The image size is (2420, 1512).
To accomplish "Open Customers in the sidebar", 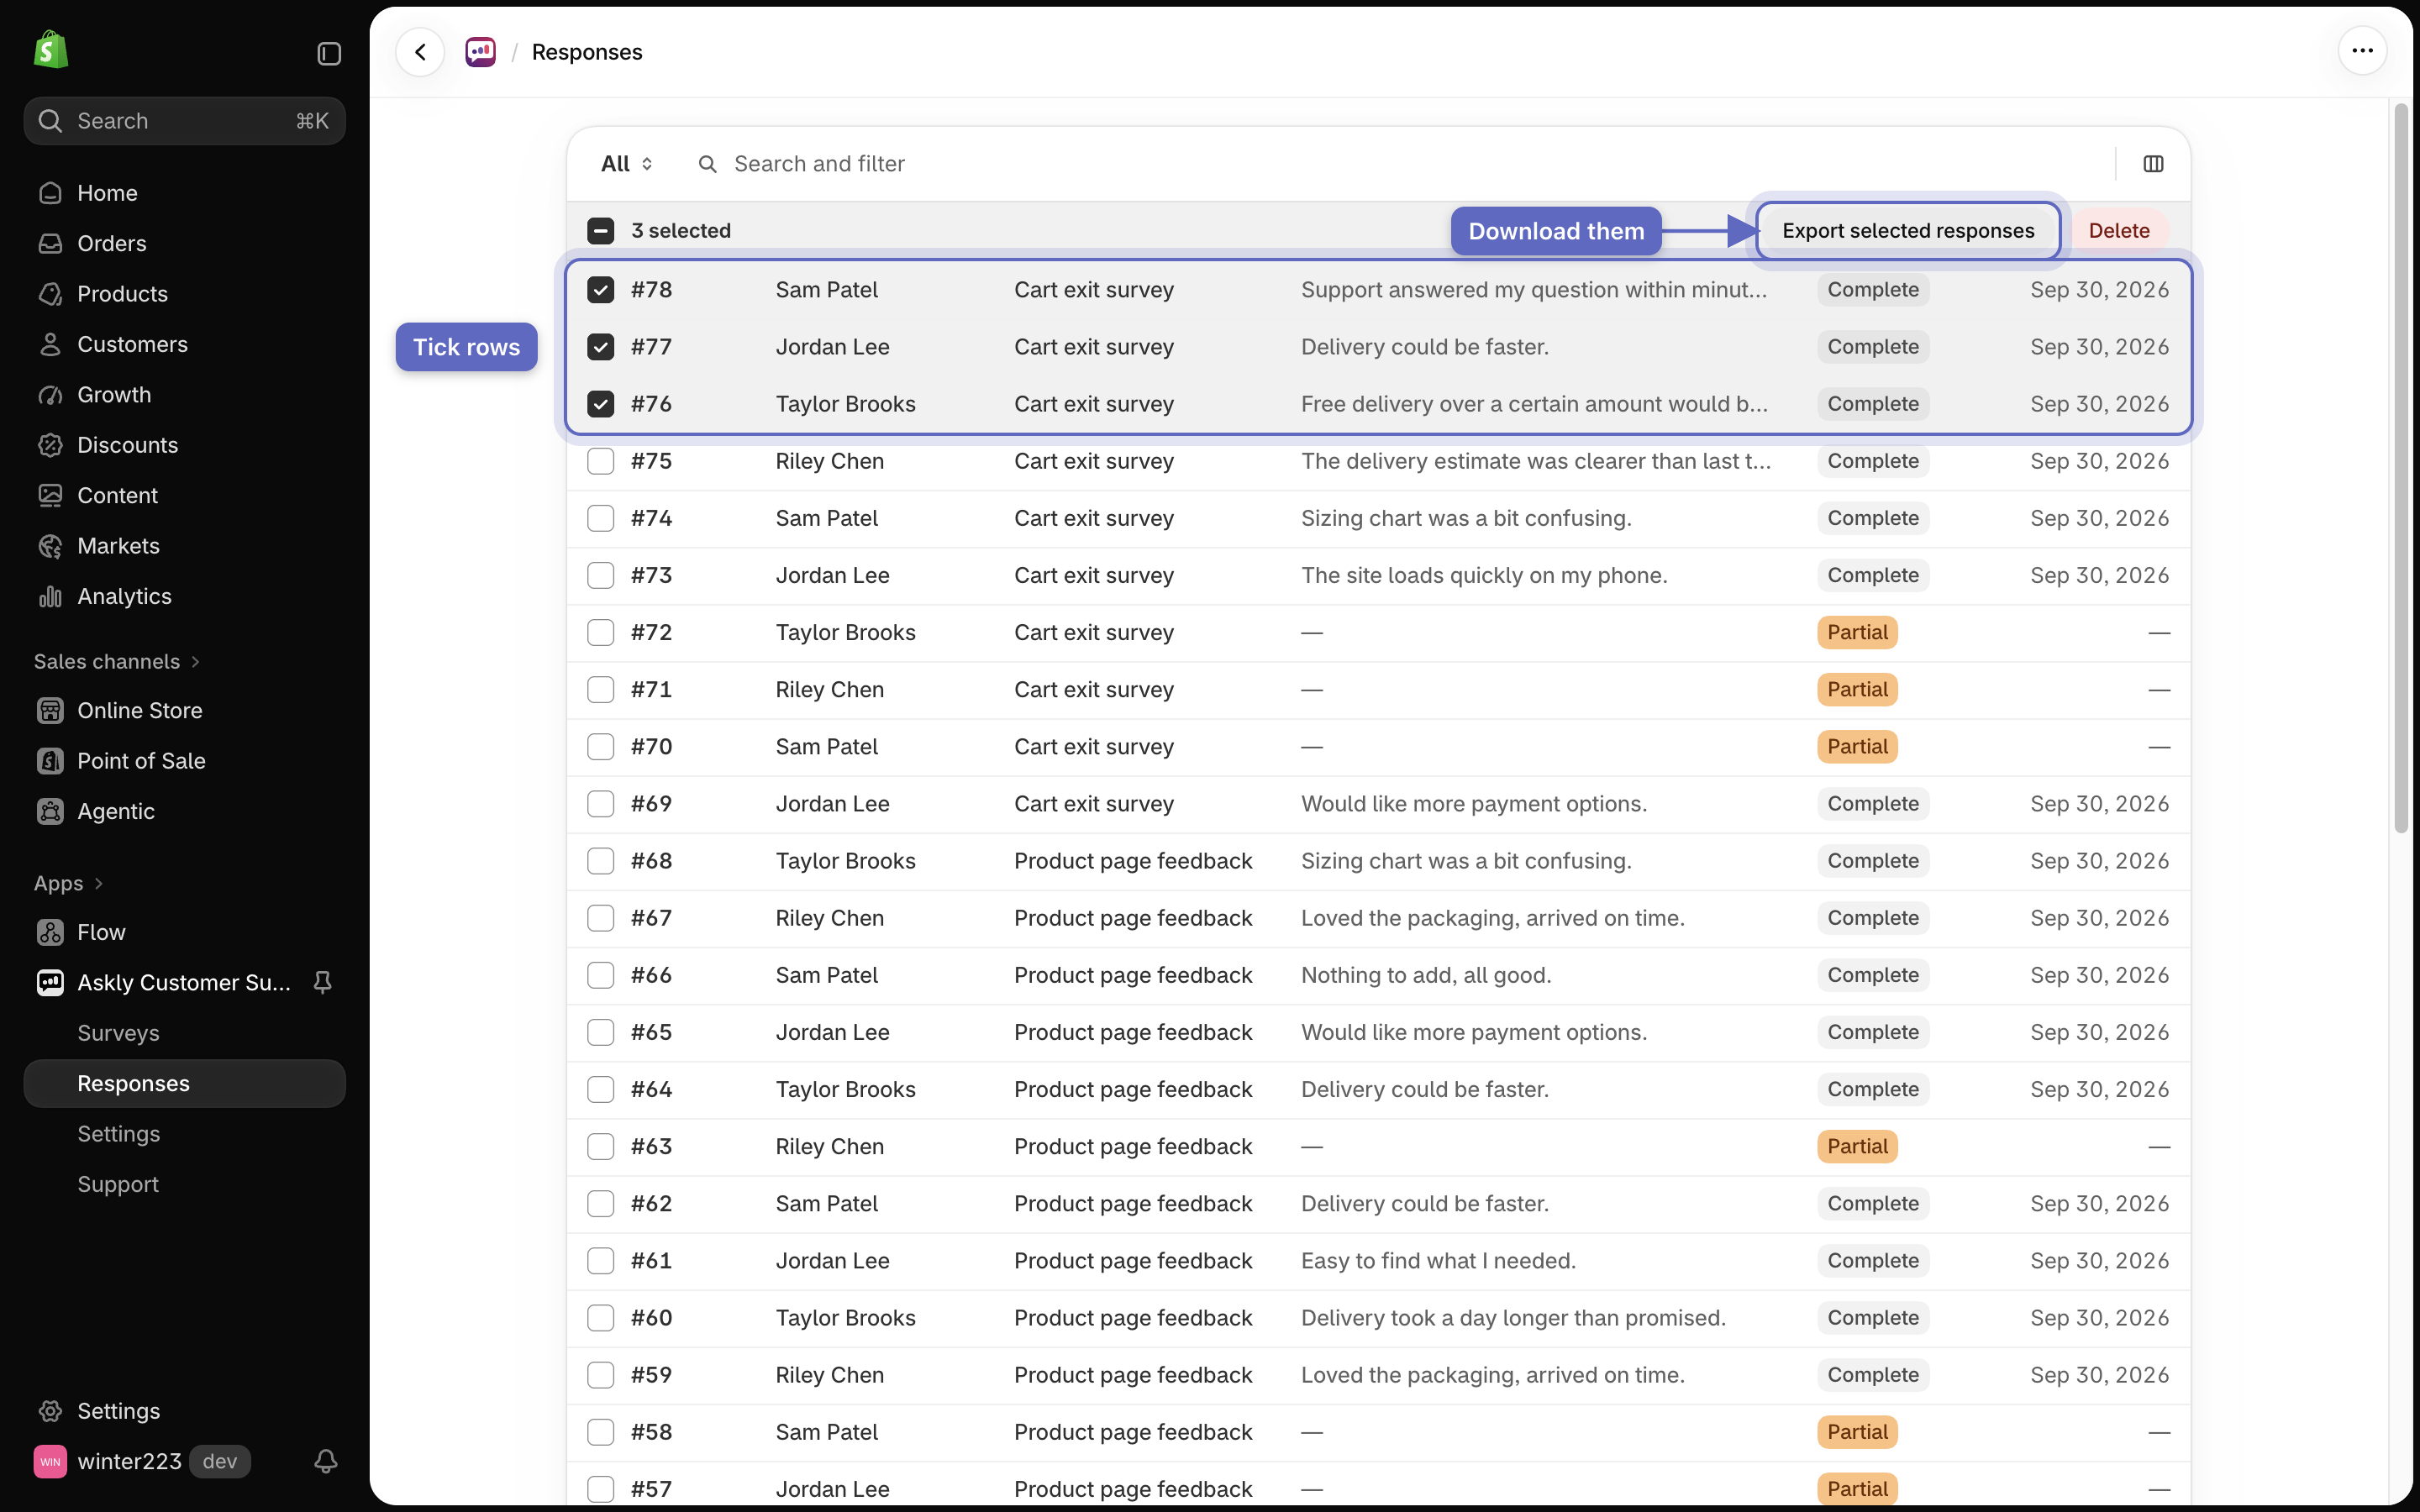I will pyautogui.click(x=184, y=344).
